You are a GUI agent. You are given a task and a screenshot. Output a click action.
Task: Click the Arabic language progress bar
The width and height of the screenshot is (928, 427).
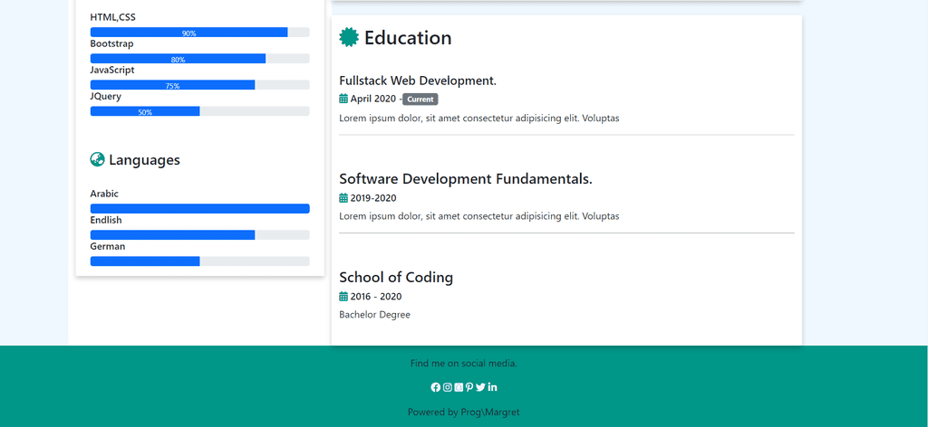click(200, 208)
